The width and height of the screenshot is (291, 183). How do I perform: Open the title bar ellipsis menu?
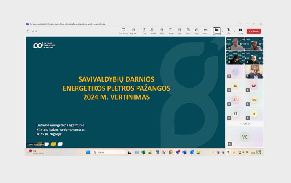(240, 24)
